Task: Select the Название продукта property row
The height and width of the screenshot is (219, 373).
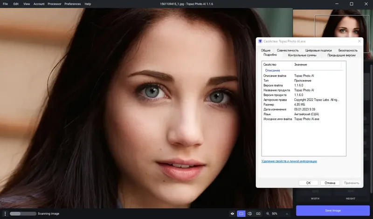Action: [x=304, y=90]
